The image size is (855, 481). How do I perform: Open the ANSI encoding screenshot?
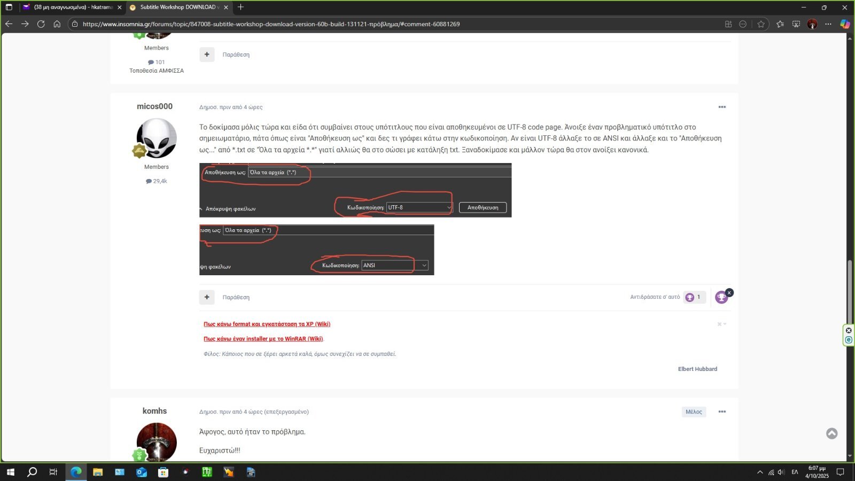(x=316, y=250)
